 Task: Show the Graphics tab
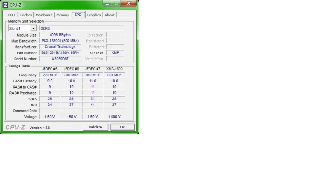pyautogui.click(x=94, y=15)
